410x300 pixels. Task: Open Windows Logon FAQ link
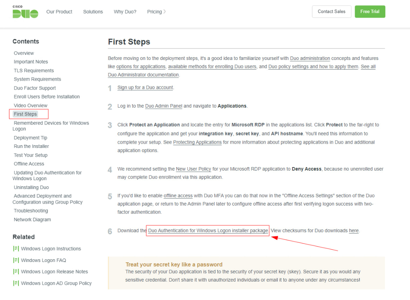click(x=43, y=260)
